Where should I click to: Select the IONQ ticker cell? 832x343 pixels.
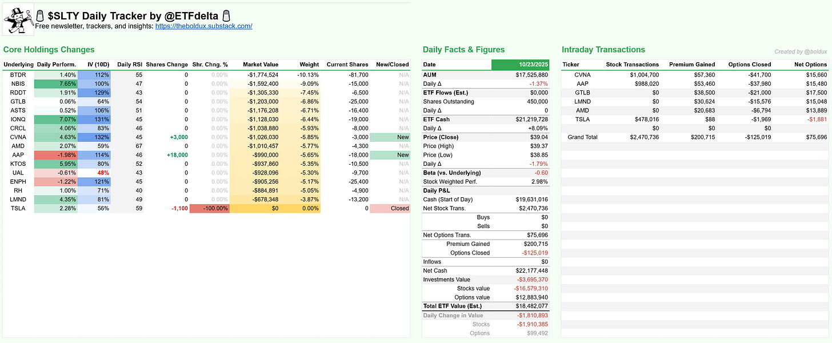[x=18, y=119]
